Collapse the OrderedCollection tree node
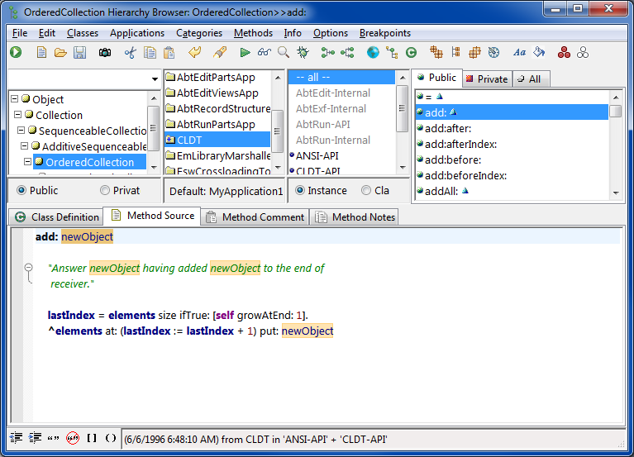 click(27, 162)
